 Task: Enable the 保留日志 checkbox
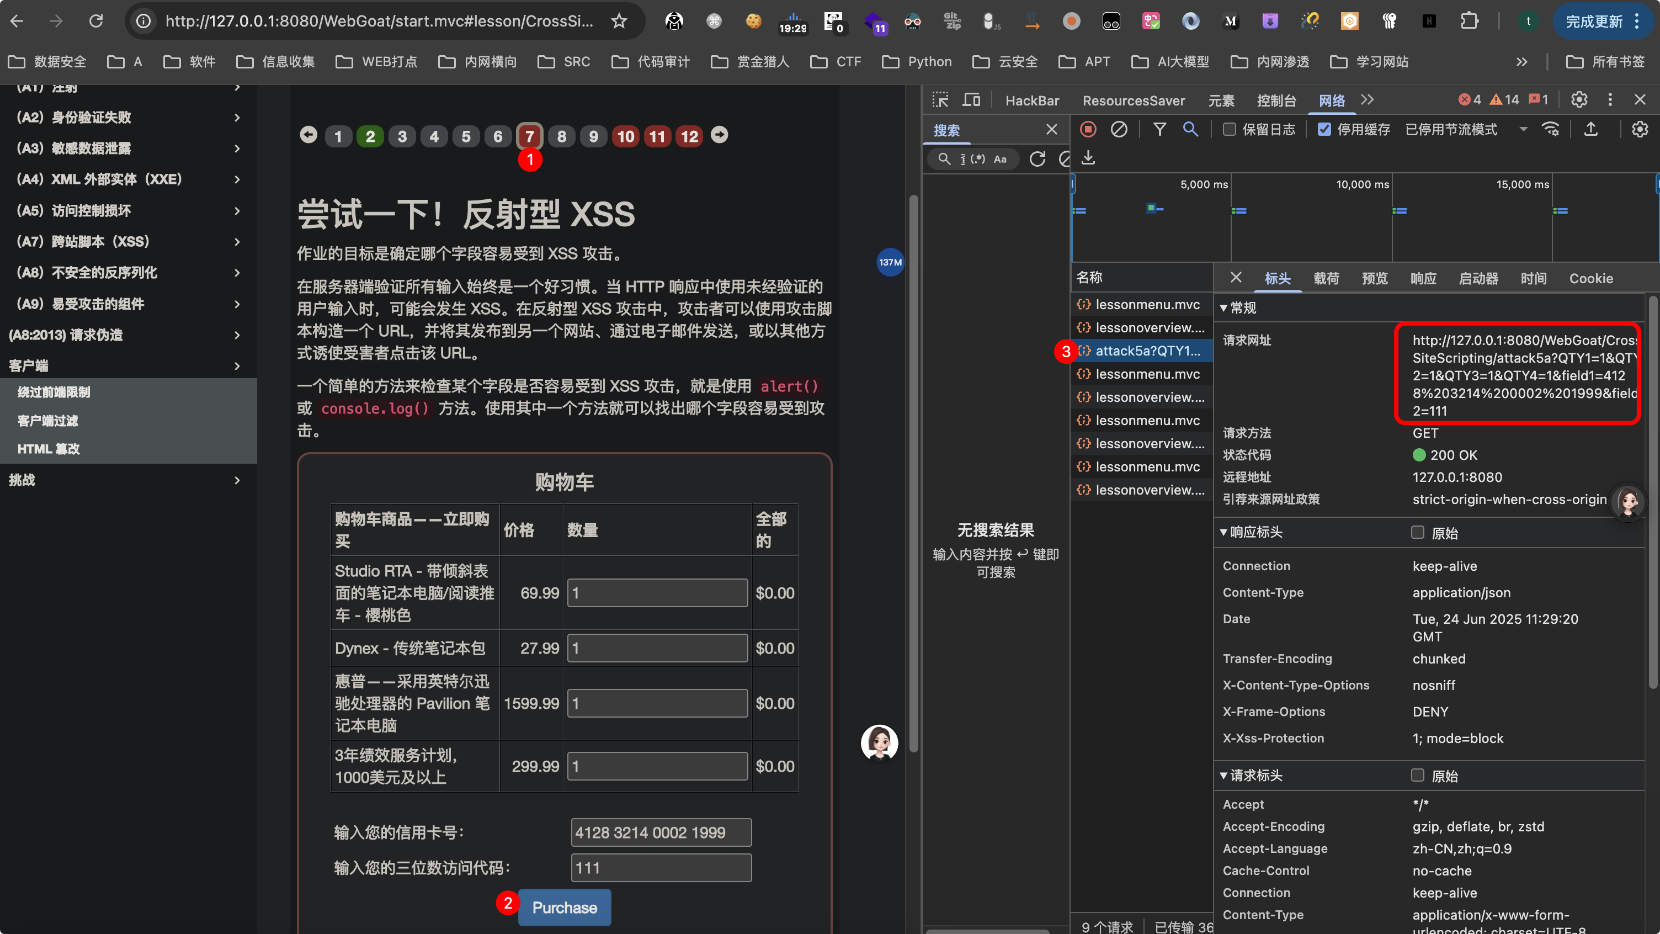[x=1229, y=130]
